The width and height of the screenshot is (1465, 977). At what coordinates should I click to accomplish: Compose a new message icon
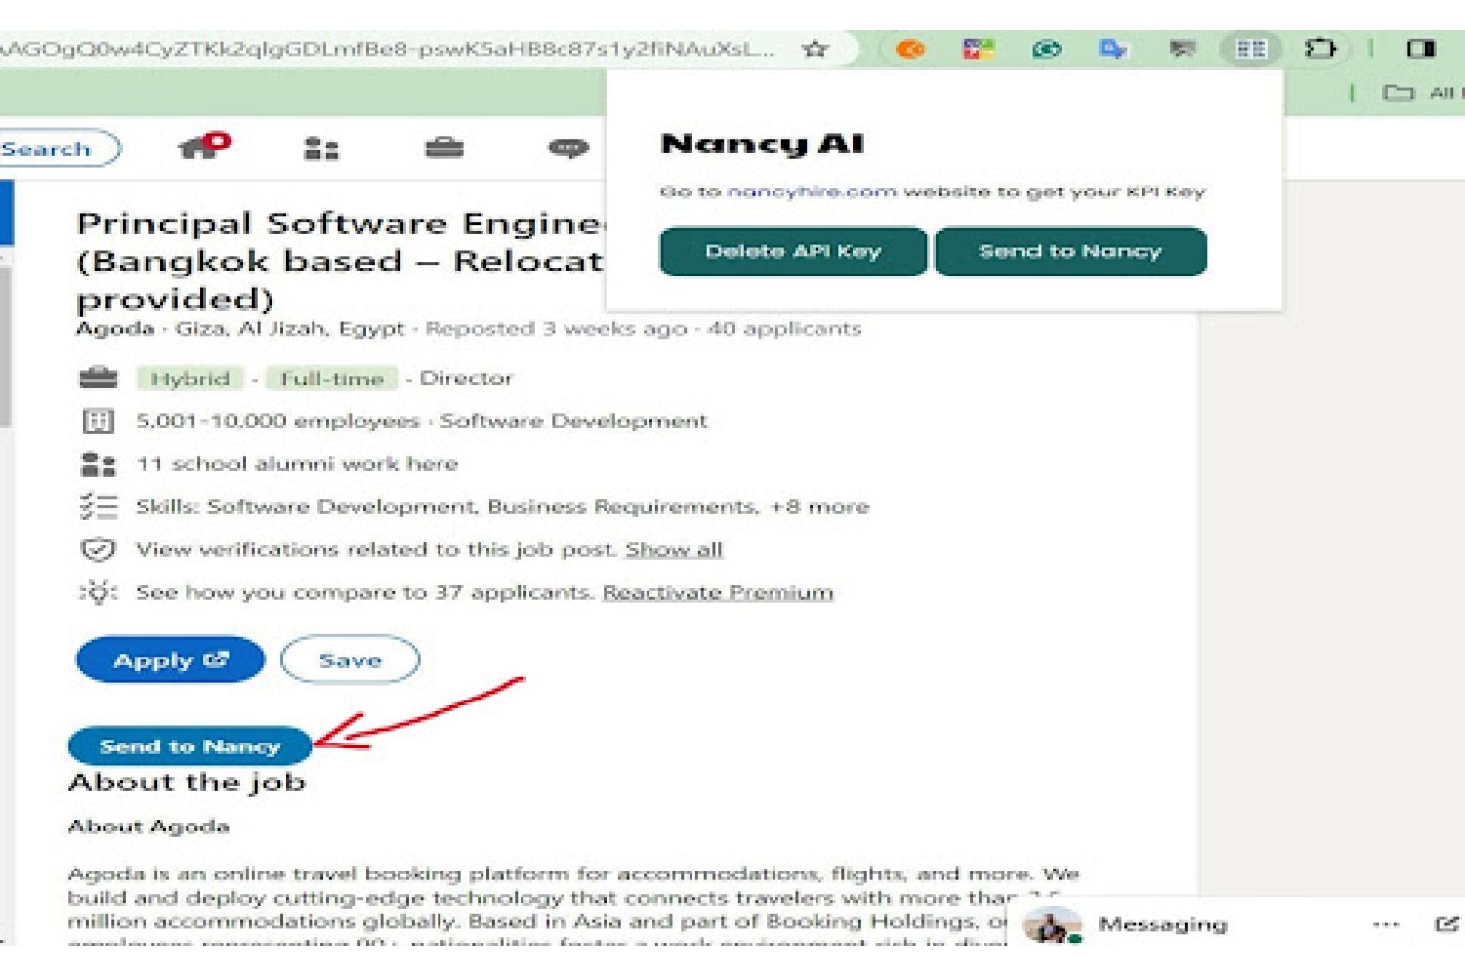click(x=1446, y=924)
